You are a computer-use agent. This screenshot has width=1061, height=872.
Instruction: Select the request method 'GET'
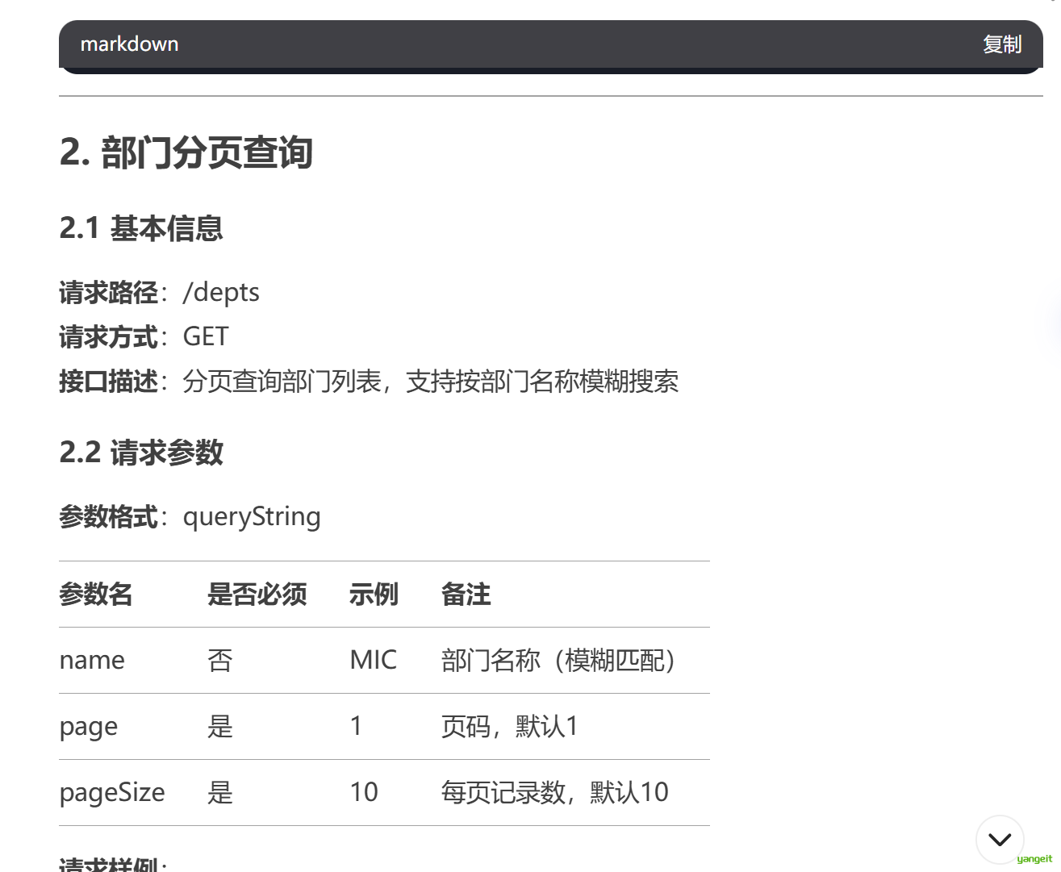tap(206, 336)
